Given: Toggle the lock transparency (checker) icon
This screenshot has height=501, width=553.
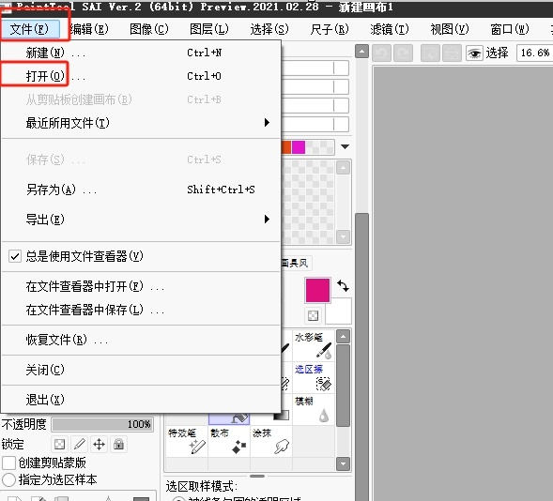Looking at the screenshot, I should tap(59, 445).
